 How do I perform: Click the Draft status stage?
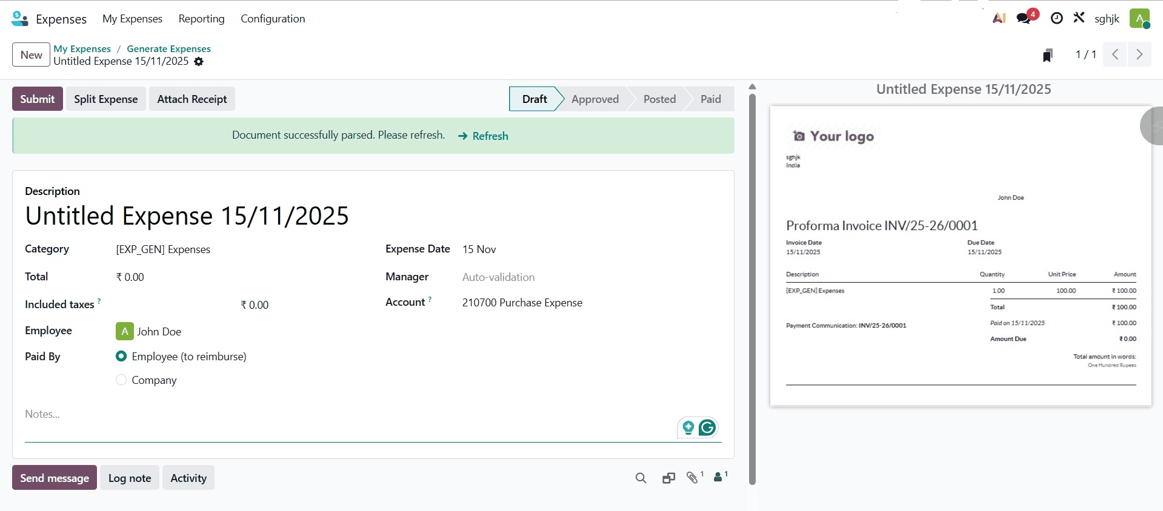click(x=535, y=99)
